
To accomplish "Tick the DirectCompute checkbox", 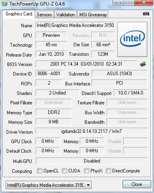I will pos(108,171).
